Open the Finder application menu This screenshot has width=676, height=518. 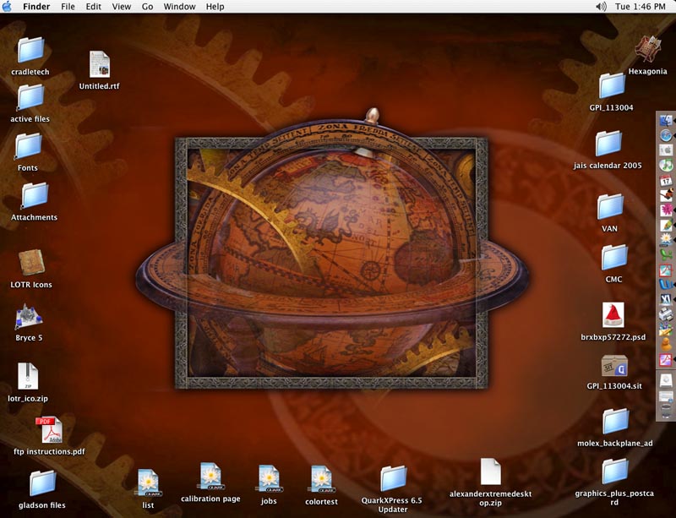click(x=36, y=7)
